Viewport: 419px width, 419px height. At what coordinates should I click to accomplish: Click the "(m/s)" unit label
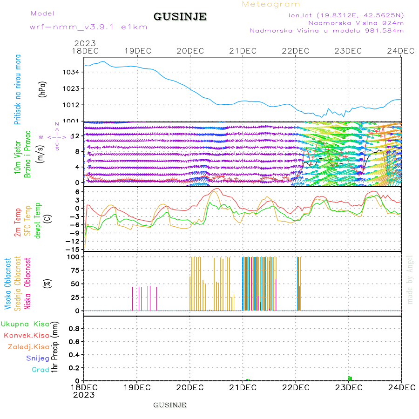point(40,154)
